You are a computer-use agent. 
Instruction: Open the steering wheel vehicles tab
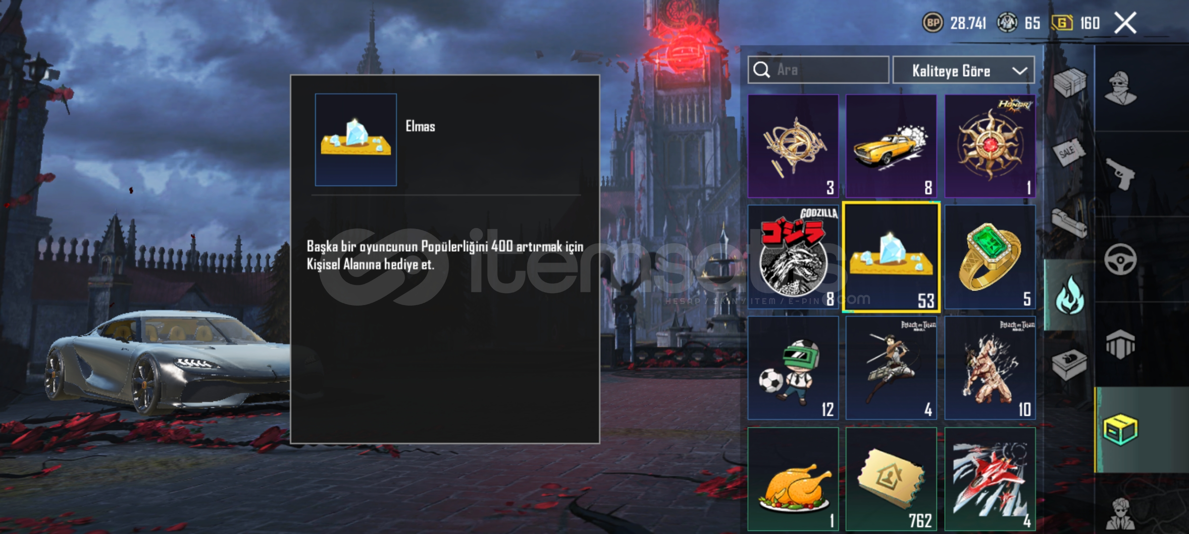[1121, 259]
